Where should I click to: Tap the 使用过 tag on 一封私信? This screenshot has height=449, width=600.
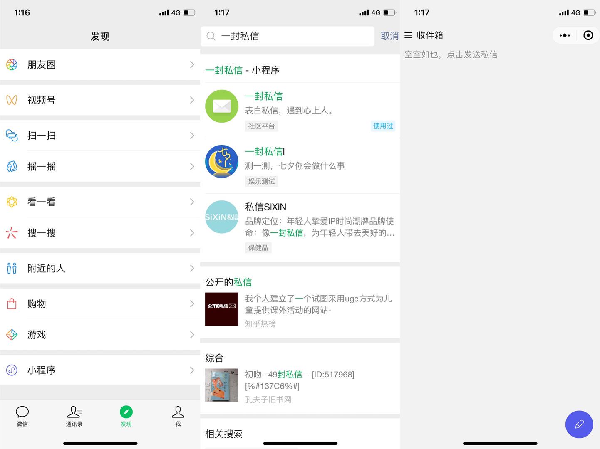click(x=382, y=126)
